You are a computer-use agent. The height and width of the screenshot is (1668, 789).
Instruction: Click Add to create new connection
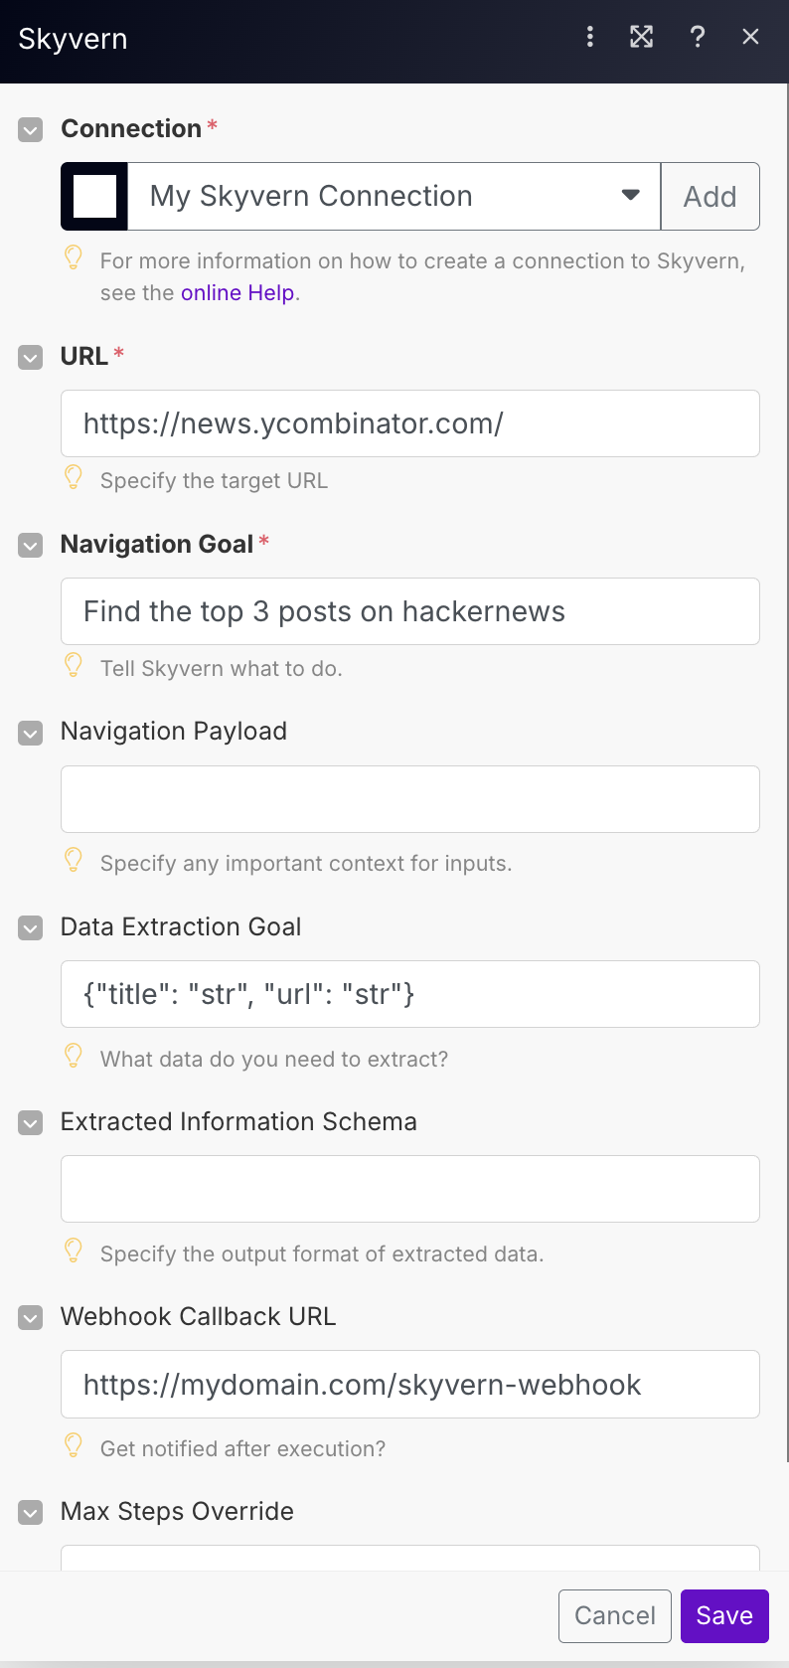coord(710,196)
